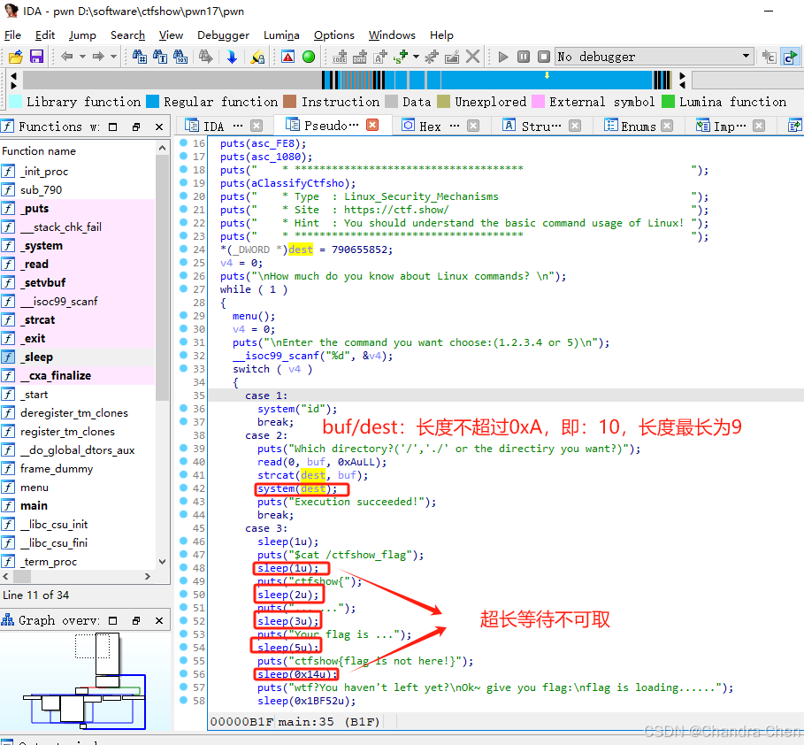This screenshot has width=804, height=745.
Task: Click the gray X cancel icon
Action: coord(473,57)
